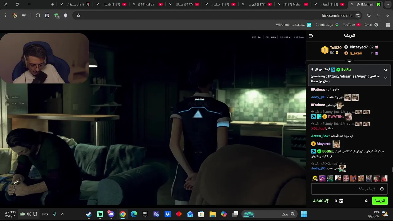Click the browser forward arrow

click(378, 15)
